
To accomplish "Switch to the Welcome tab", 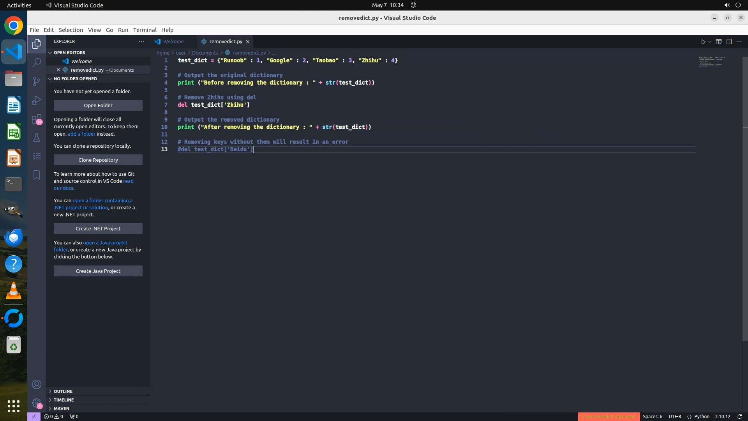I will pos(173,42).
